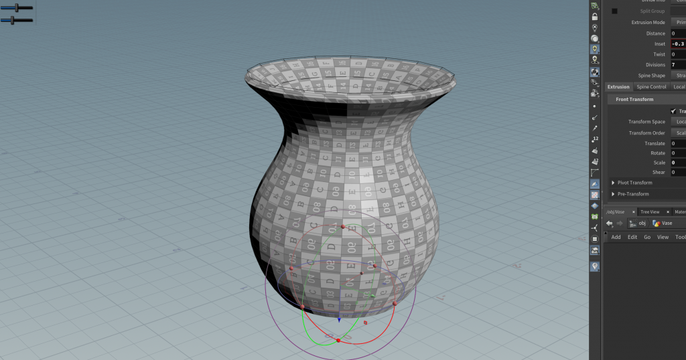Click the map pin icon in viewport toolbar
Image resolution: width=686 pixels, height=360 pixels.
click(594, 266)
